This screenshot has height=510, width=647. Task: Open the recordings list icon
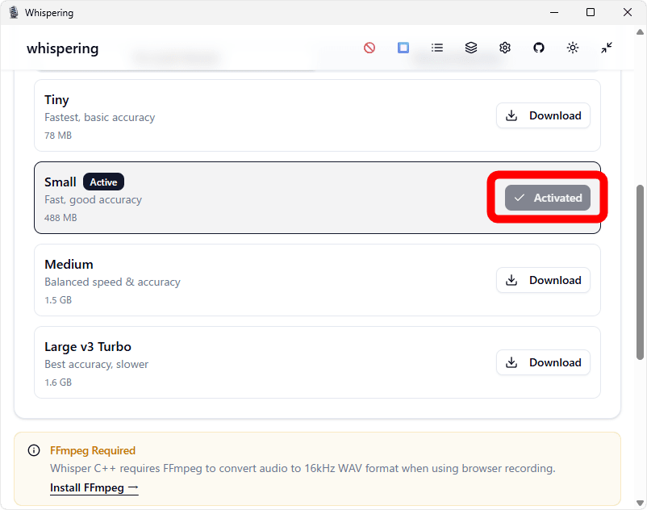(437, 48)
